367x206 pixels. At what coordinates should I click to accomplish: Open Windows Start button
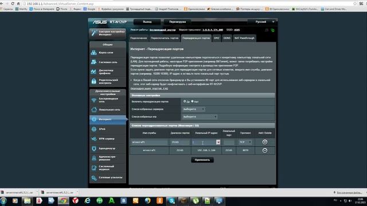click(3, 201)
